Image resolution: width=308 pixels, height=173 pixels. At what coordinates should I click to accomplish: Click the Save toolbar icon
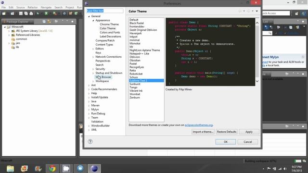21,13
